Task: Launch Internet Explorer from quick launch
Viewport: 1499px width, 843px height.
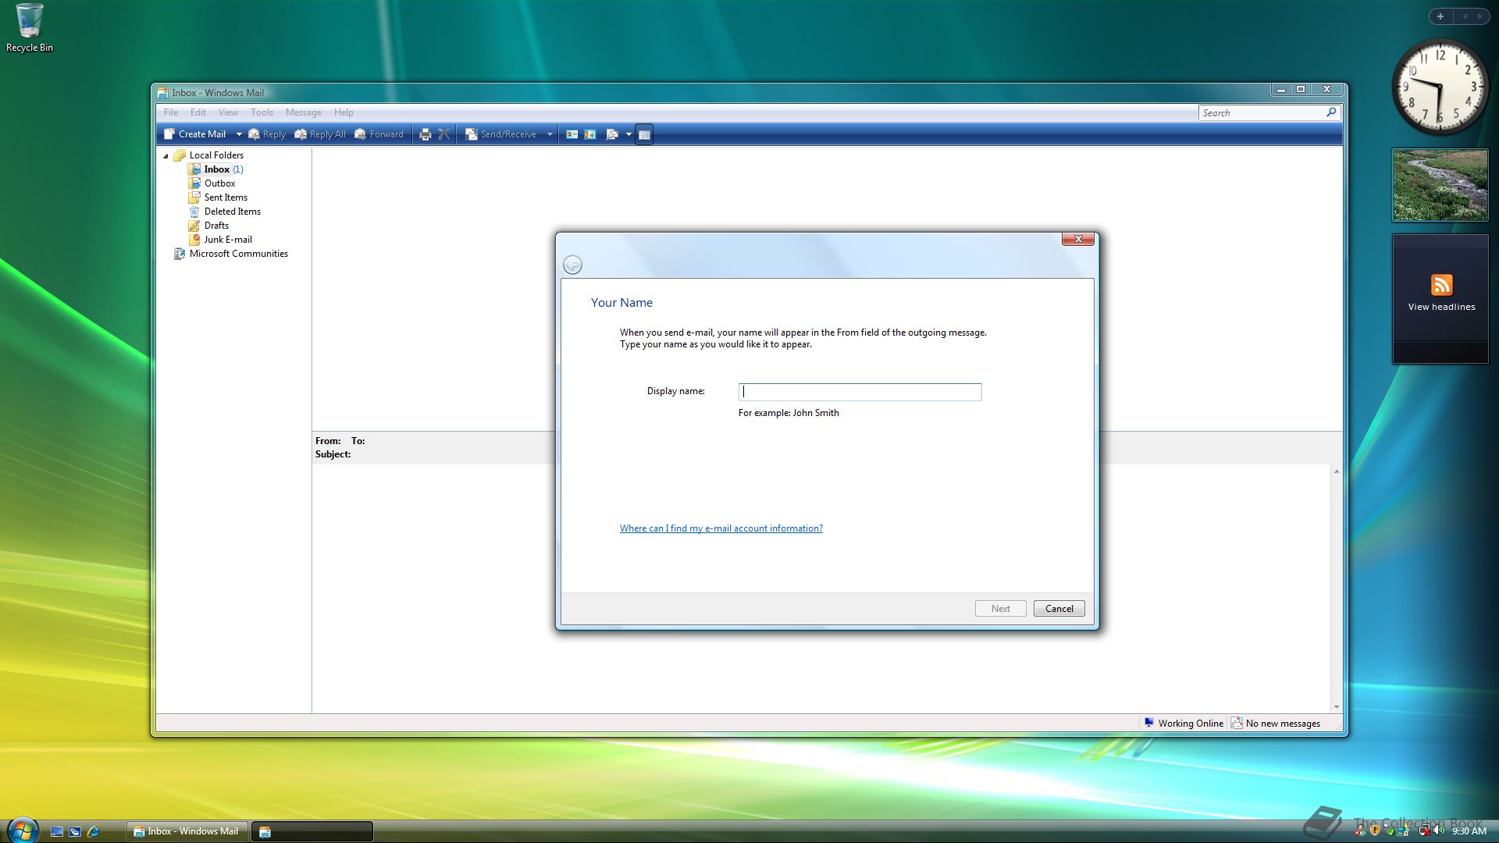Action: click(94, 832)
